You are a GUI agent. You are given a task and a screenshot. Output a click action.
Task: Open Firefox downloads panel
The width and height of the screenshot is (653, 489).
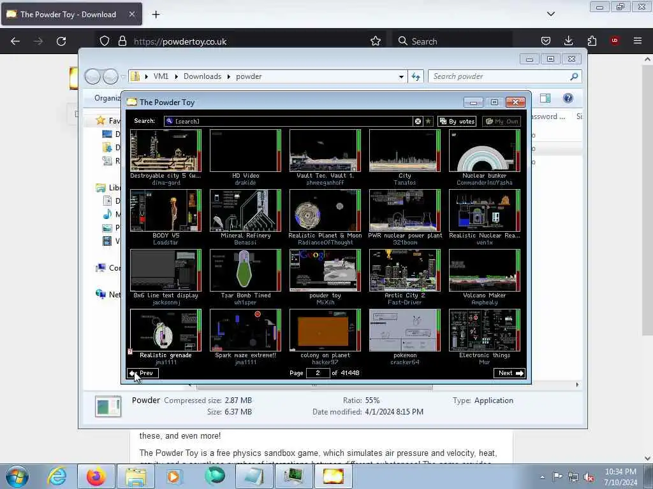pos(568,41)
